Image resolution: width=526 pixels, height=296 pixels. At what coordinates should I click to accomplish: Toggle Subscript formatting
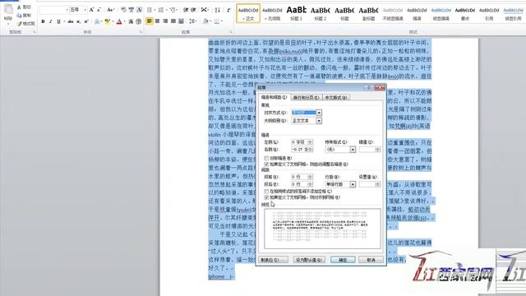(78, 21)
